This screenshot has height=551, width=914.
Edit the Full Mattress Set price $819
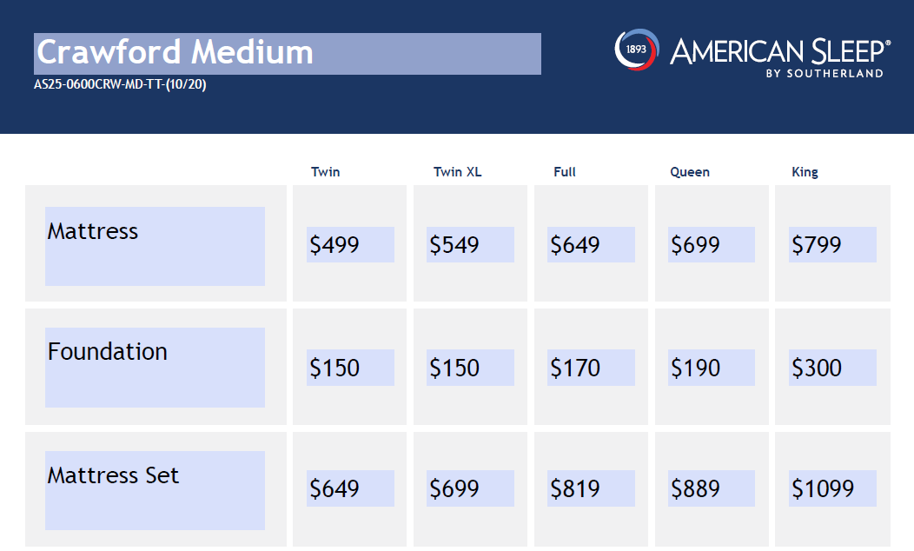(591, 488)
